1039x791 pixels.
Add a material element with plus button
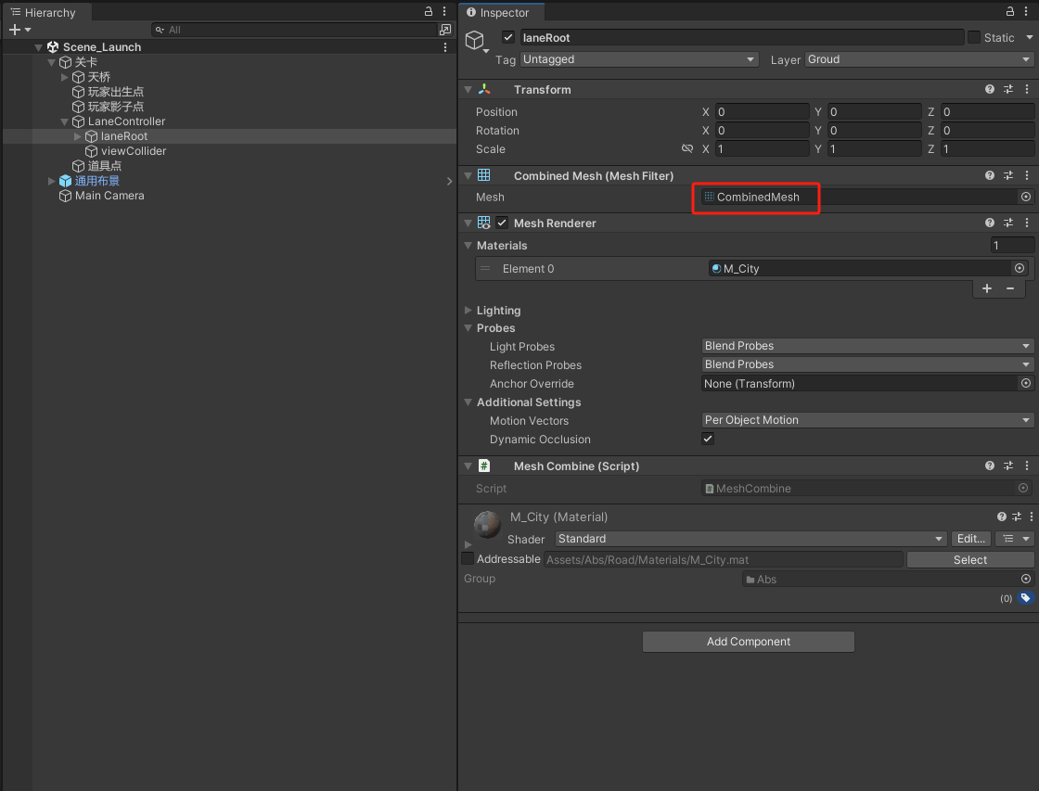(x=987, y=288)
